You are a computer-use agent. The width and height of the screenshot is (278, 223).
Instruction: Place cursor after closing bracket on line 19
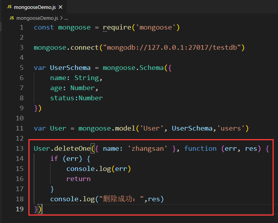(x=42, y=209)
